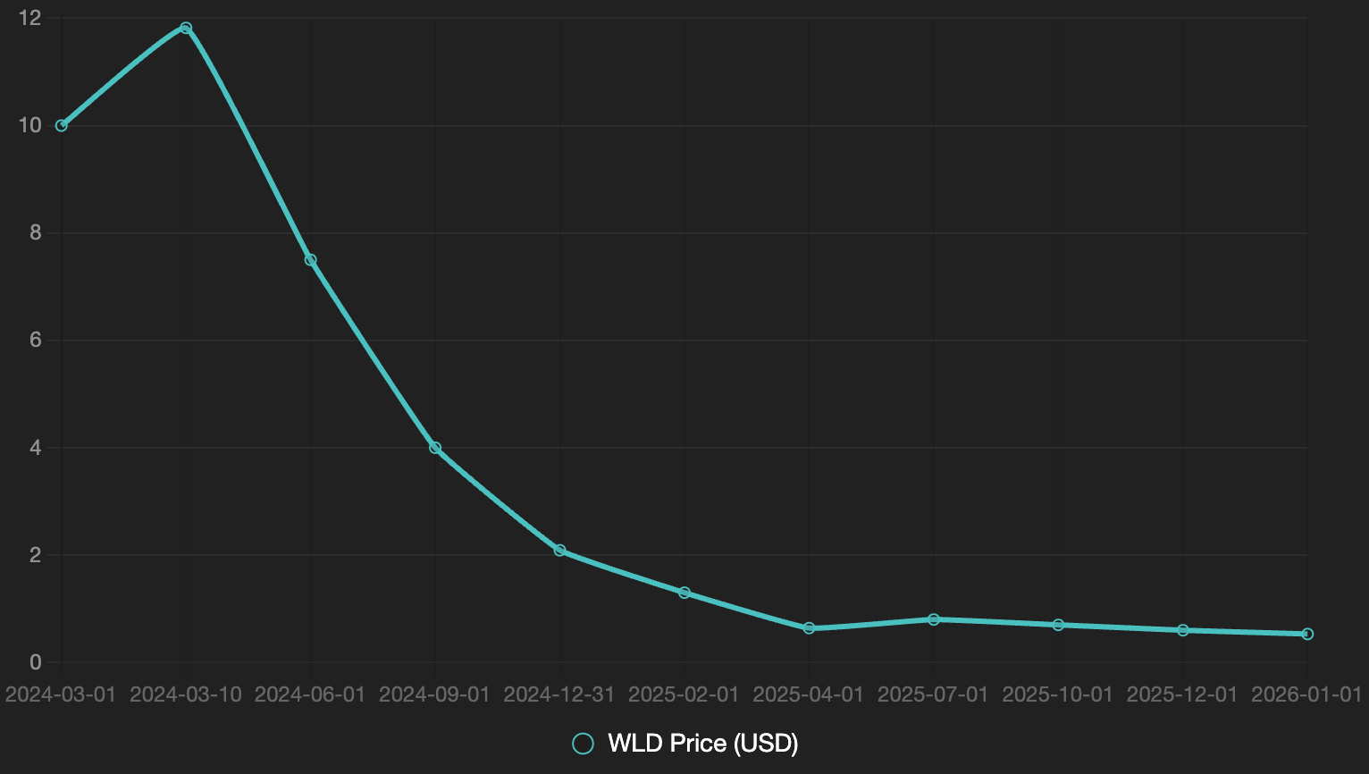Click the data point for 2024-03-01
The image size is (1369, 774).
click(62, 126)
